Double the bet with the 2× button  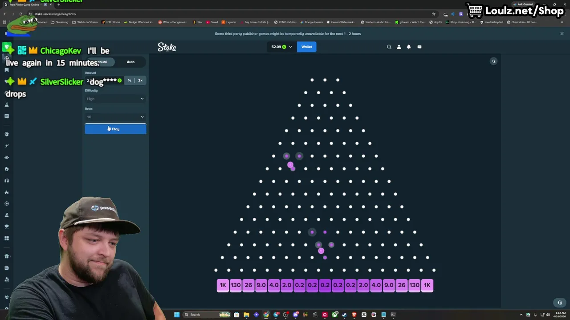point(140,80)
